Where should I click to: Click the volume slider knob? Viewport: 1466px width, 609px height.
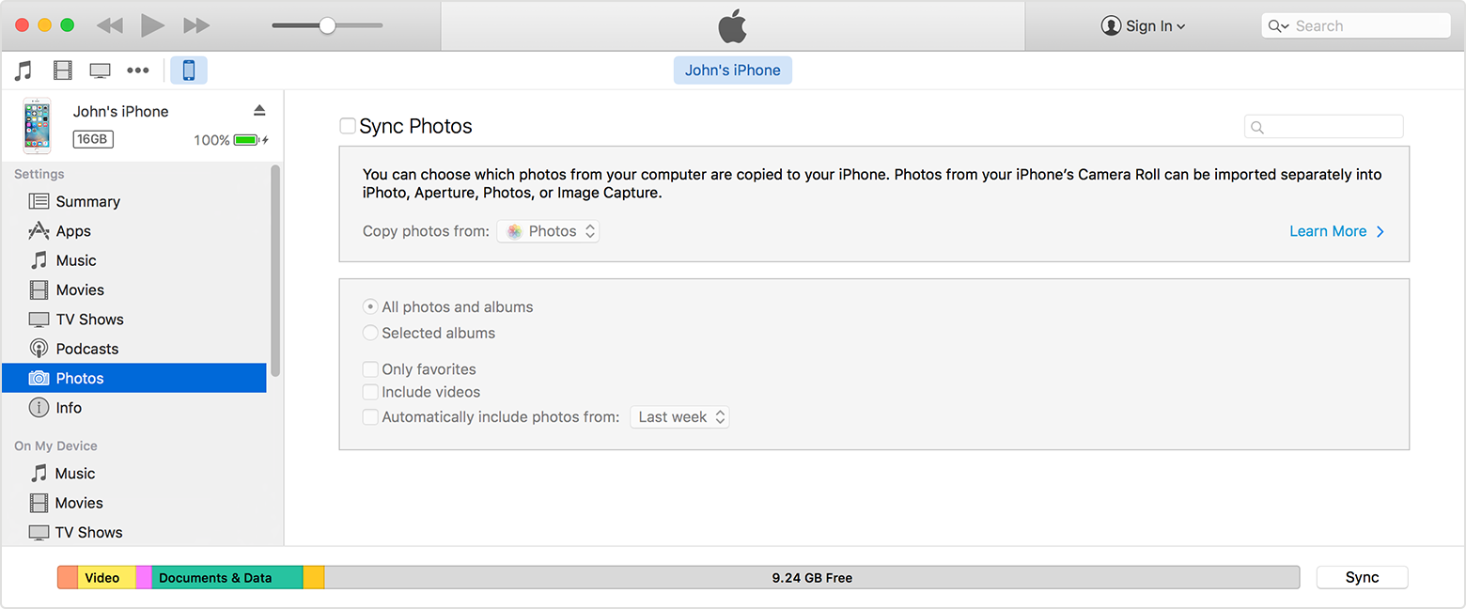(x=327, y=25)
